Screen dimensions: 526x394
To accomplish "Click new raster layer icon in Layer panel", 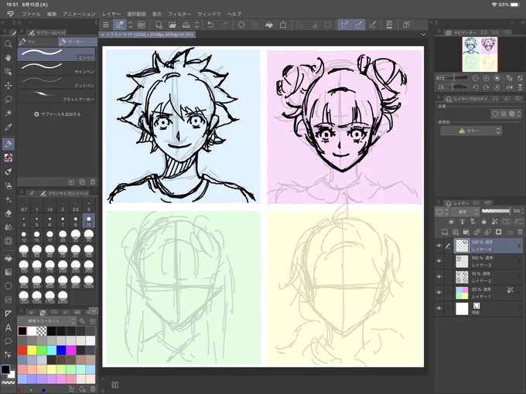I will [445, 232].
